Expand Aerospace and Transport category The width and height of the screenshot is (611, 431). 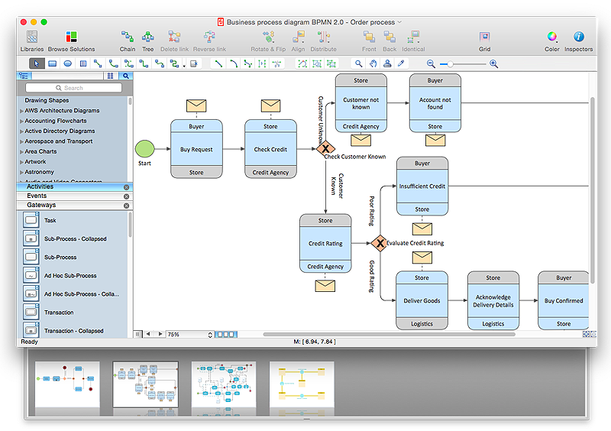pos(22,141)
